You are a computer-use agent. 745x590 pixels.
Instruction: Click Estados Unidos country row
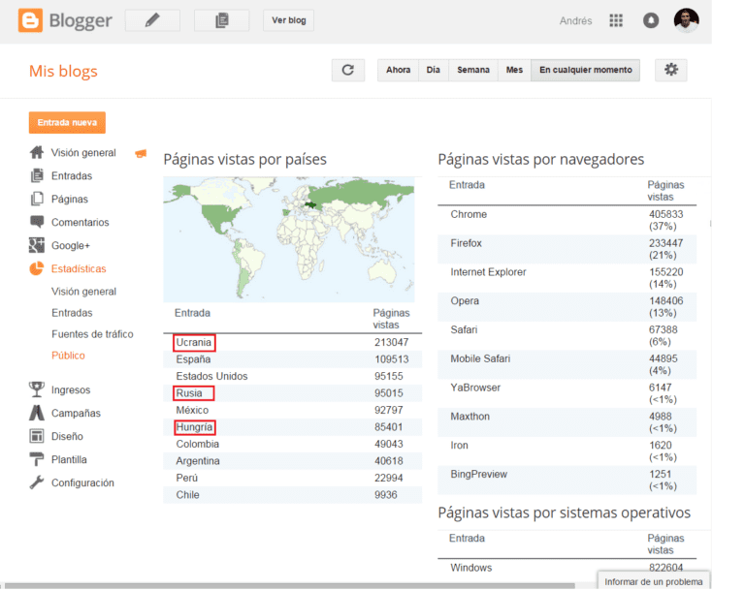(293, 376)
